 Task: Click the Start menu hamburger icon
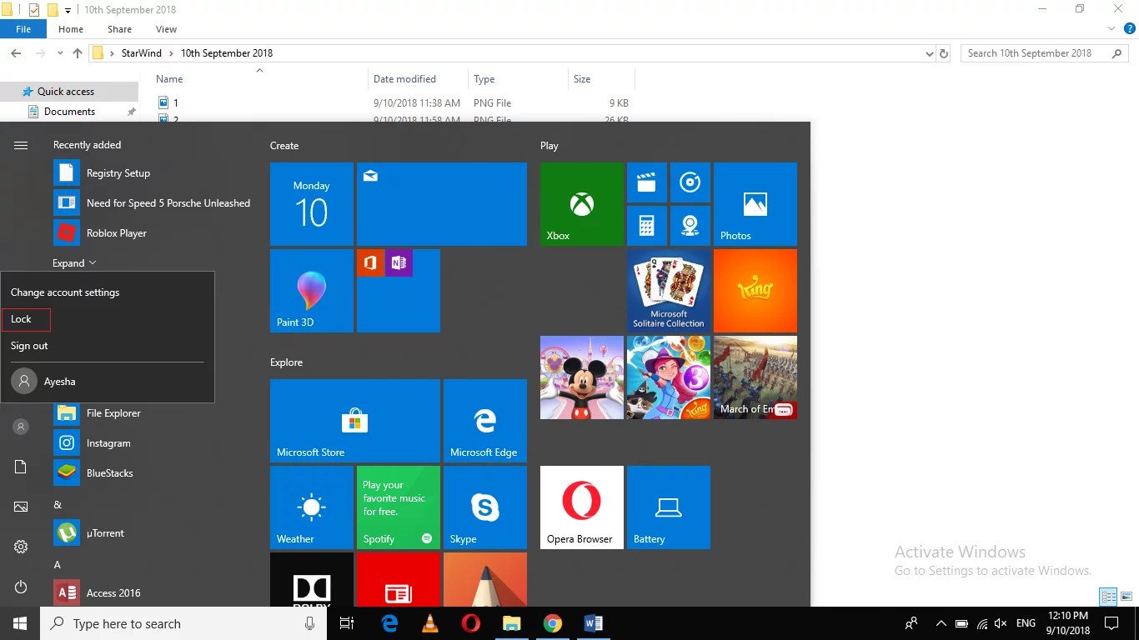pos(21,145)
